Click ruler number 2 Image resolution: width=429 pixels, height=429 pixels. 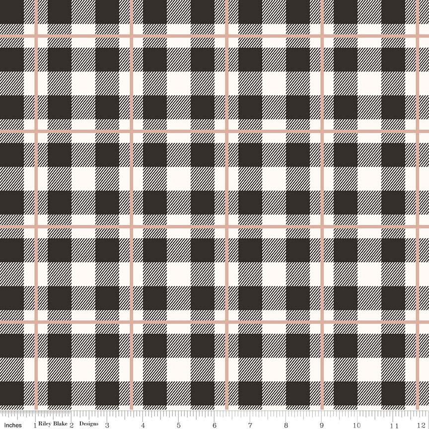point(71,426)
